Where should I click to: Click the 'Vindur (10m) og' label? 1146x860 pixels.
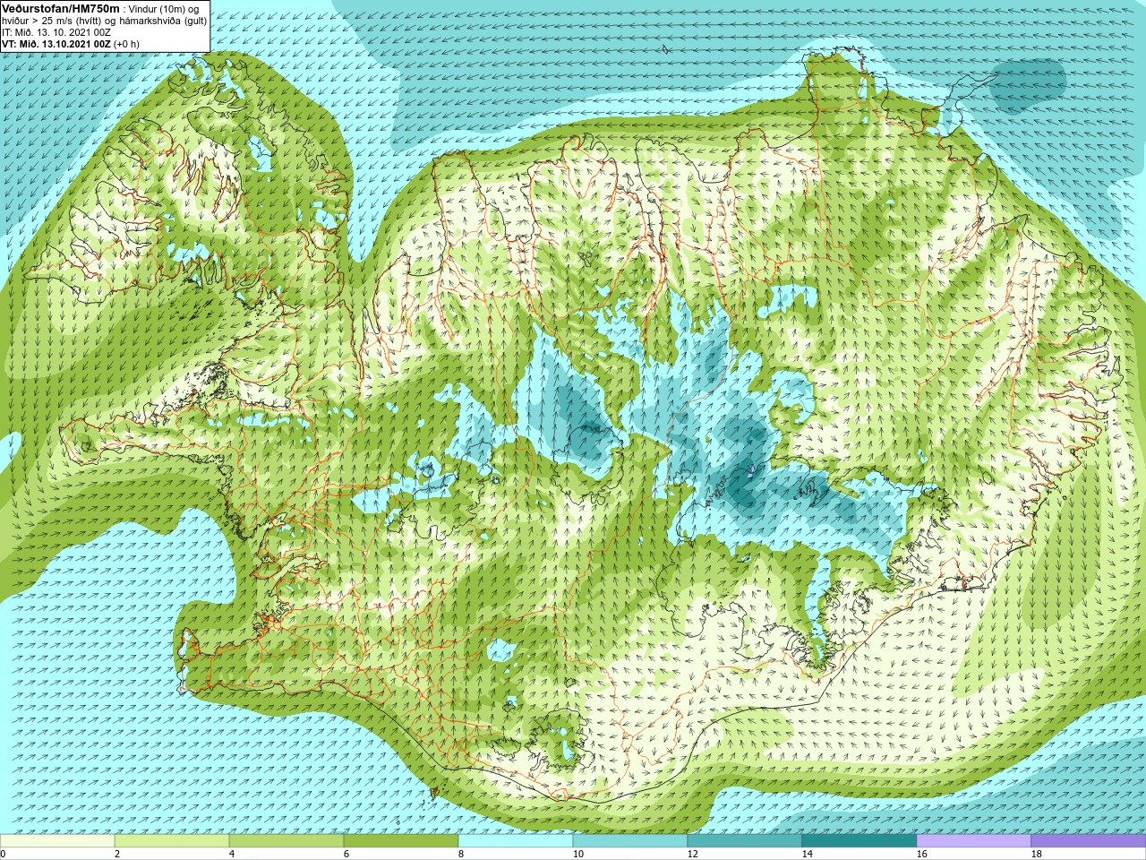(x=165, y=9)
